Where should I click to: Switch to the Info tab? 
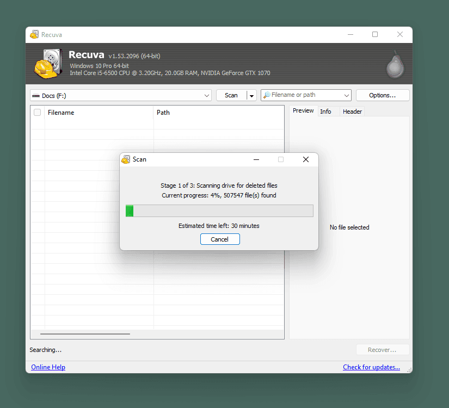325,112
